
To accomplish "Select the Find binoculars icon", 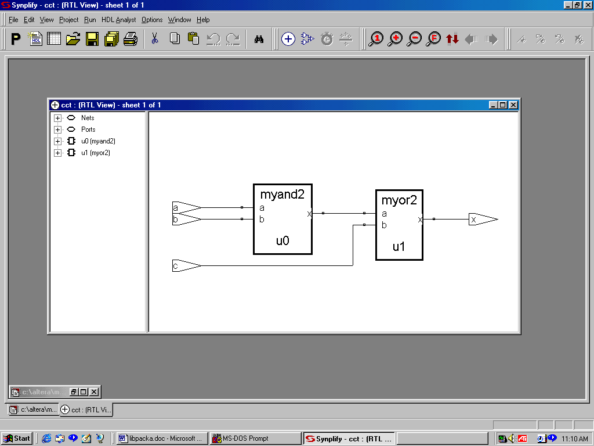I will [259, 39].
